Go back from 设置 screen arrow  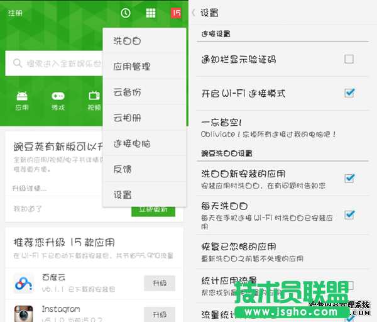(x=194, y=13)
